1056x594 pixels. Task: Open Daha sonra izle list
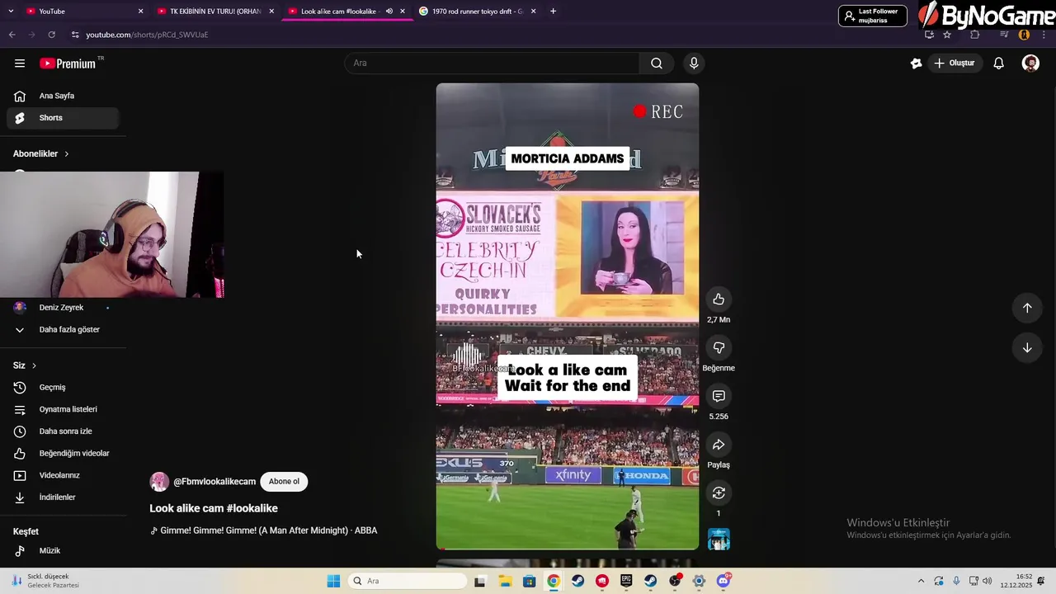(x=64, y=431)
